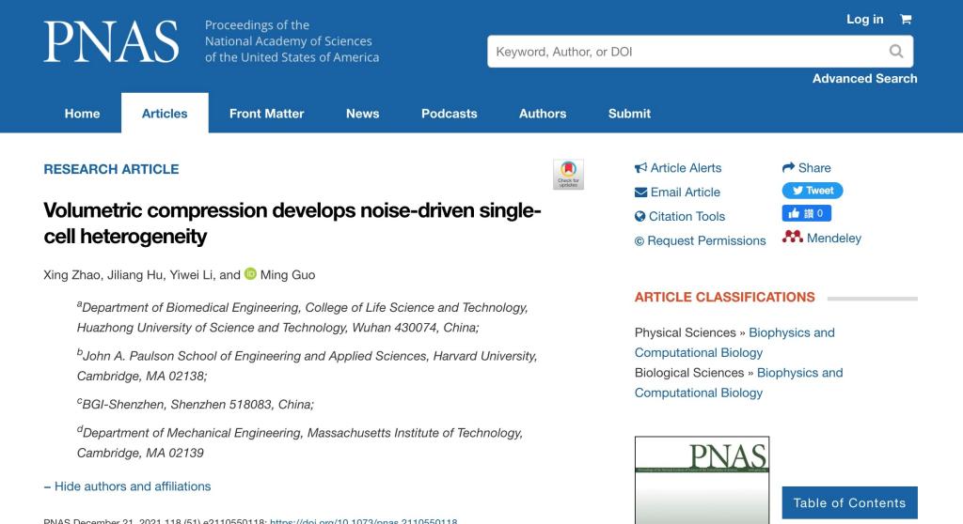
Task: Click the Log in link
Action: (864, 20)
